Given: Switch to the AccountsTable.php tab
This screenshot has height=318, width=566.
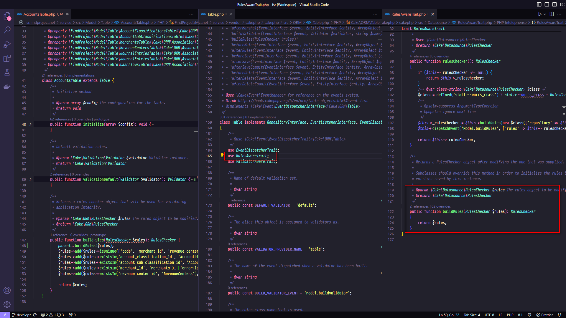Looking at the screenshot, I should [39, 14].
